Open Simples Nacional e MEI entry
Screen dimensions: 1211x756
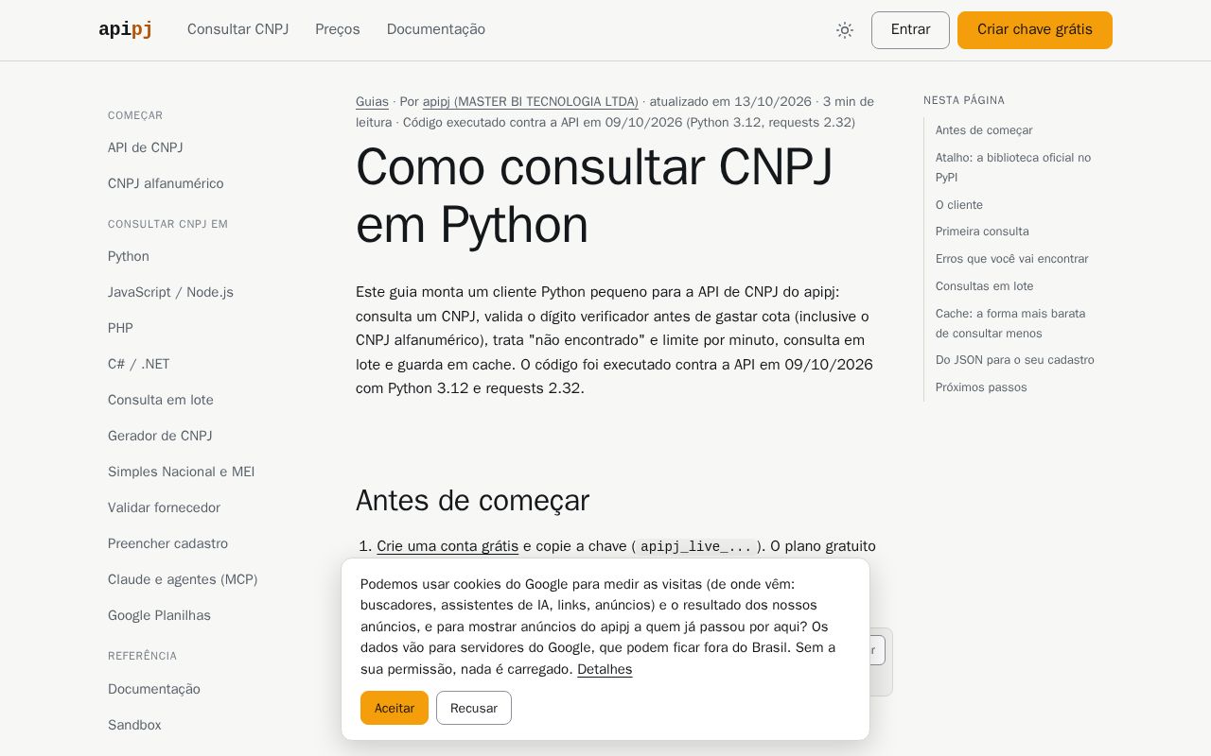pos(181,472)
